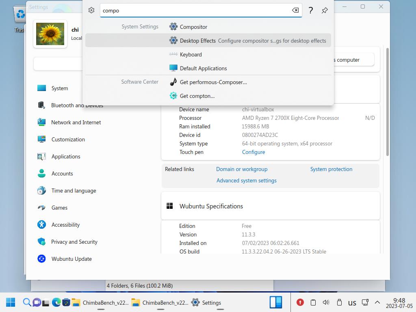
Task: Open the Compositor settings result
Action: (x=208, y=27)
